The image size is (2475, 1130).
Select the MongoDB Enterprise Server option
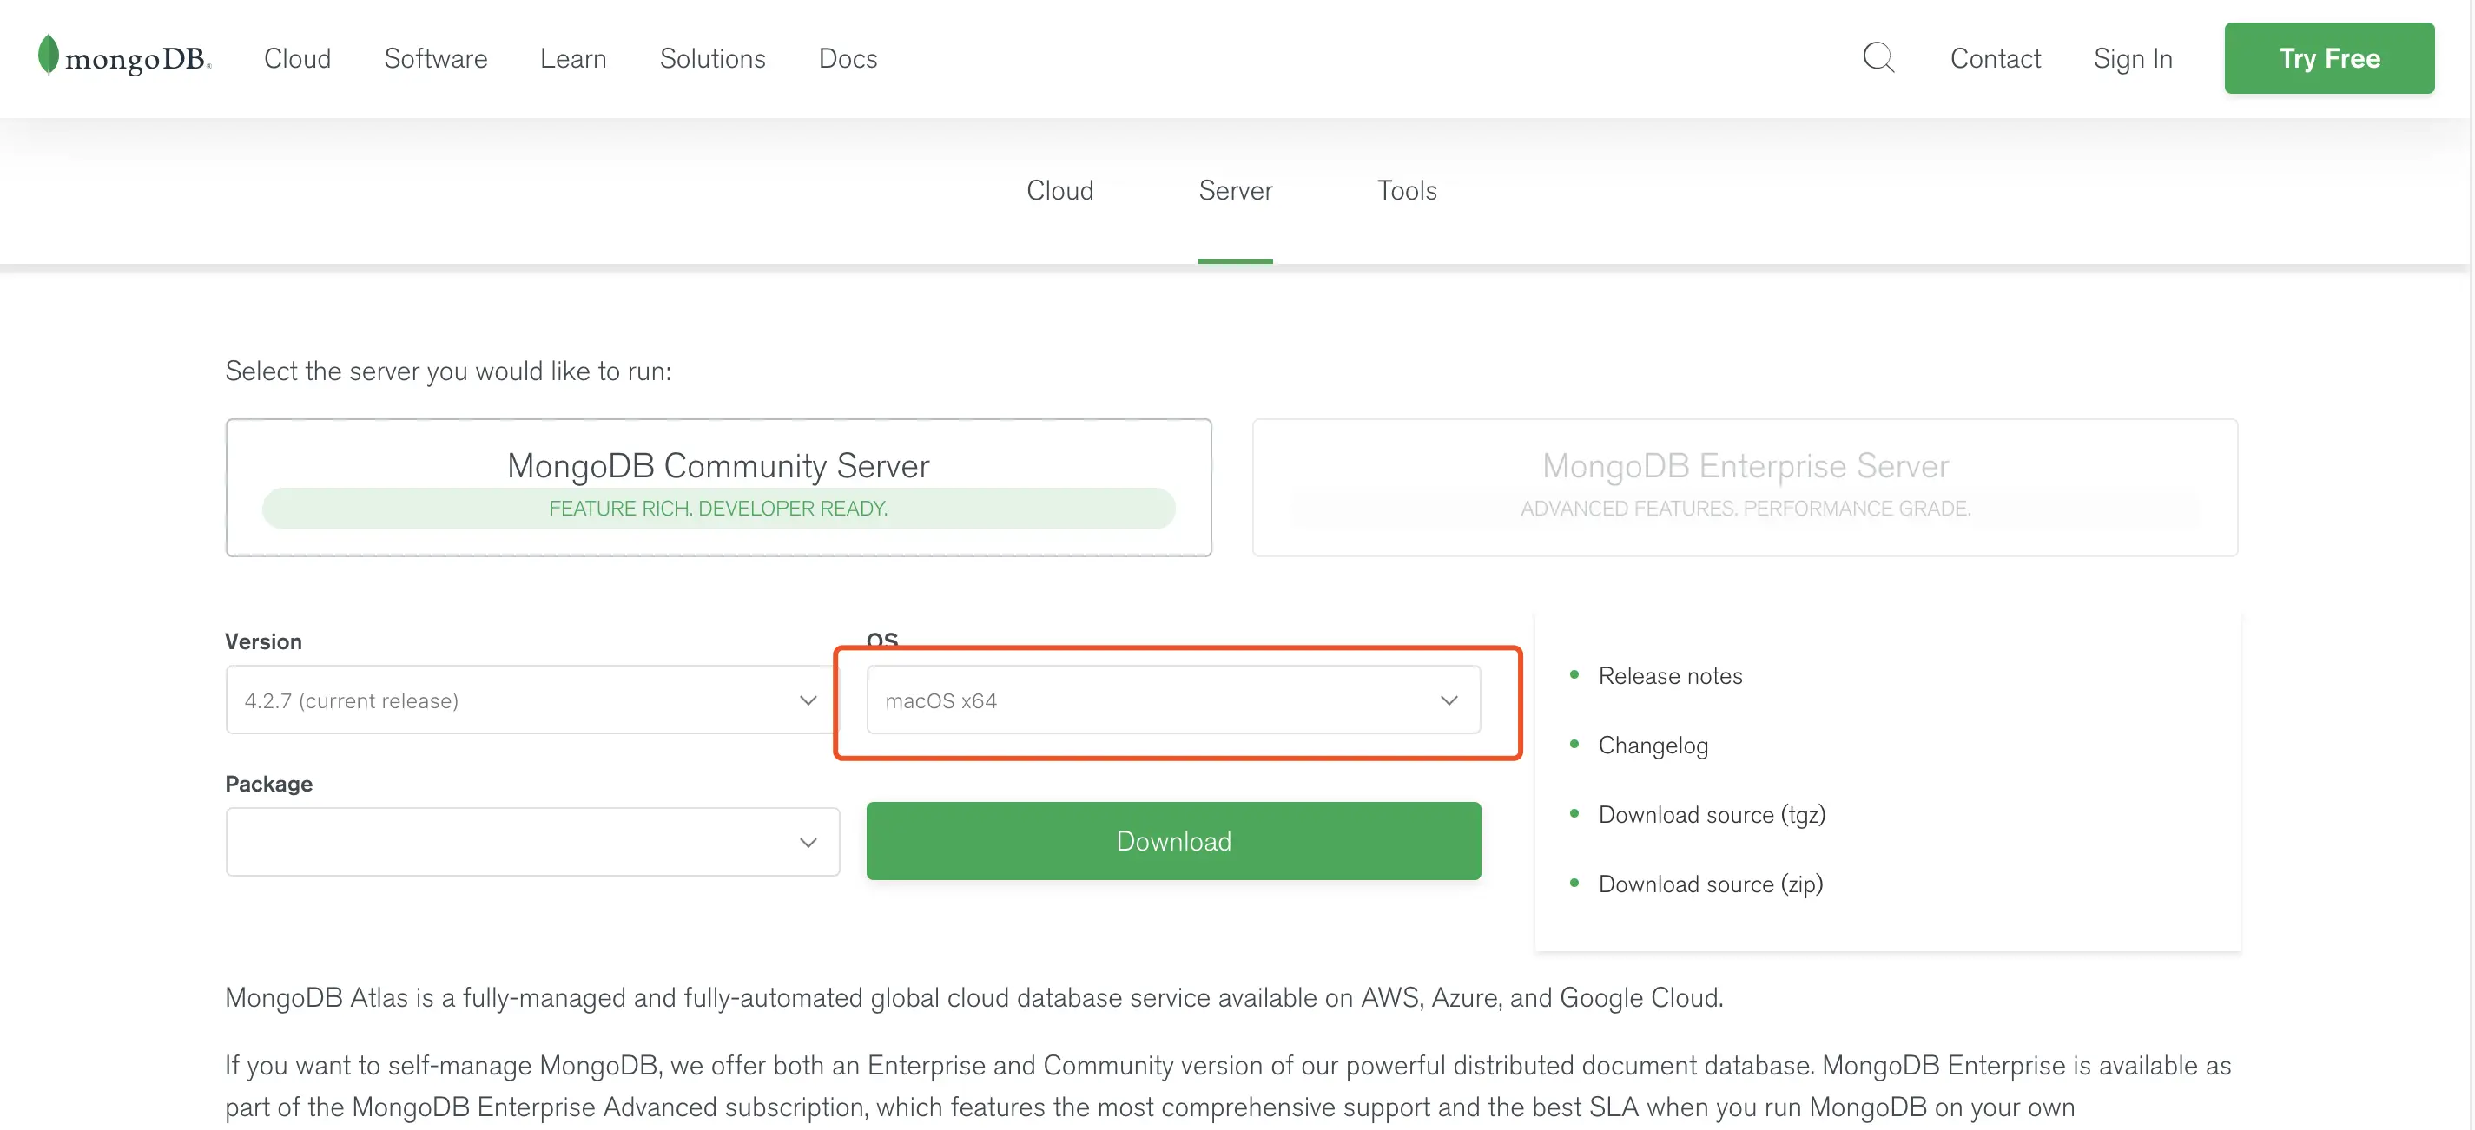(1744, 487)
